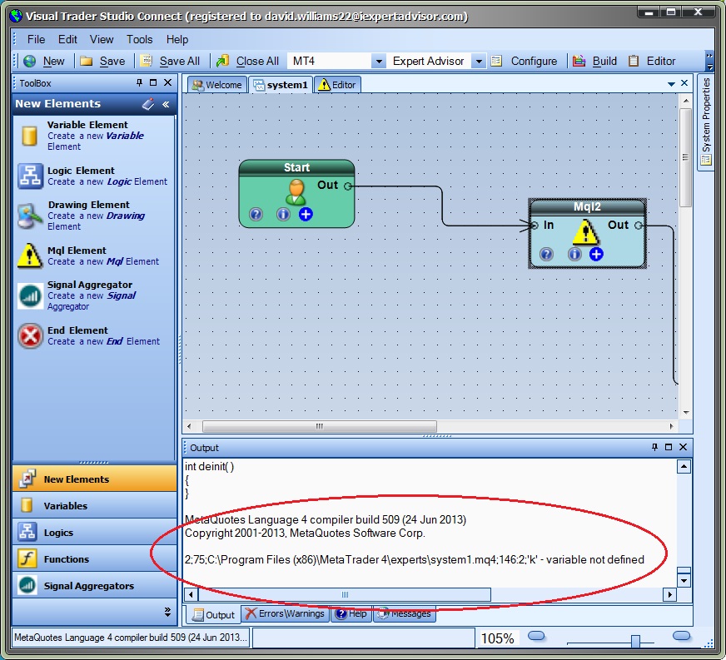
Task: Toggle pin on the ToolBox panel
Action: tap(139, 82)
